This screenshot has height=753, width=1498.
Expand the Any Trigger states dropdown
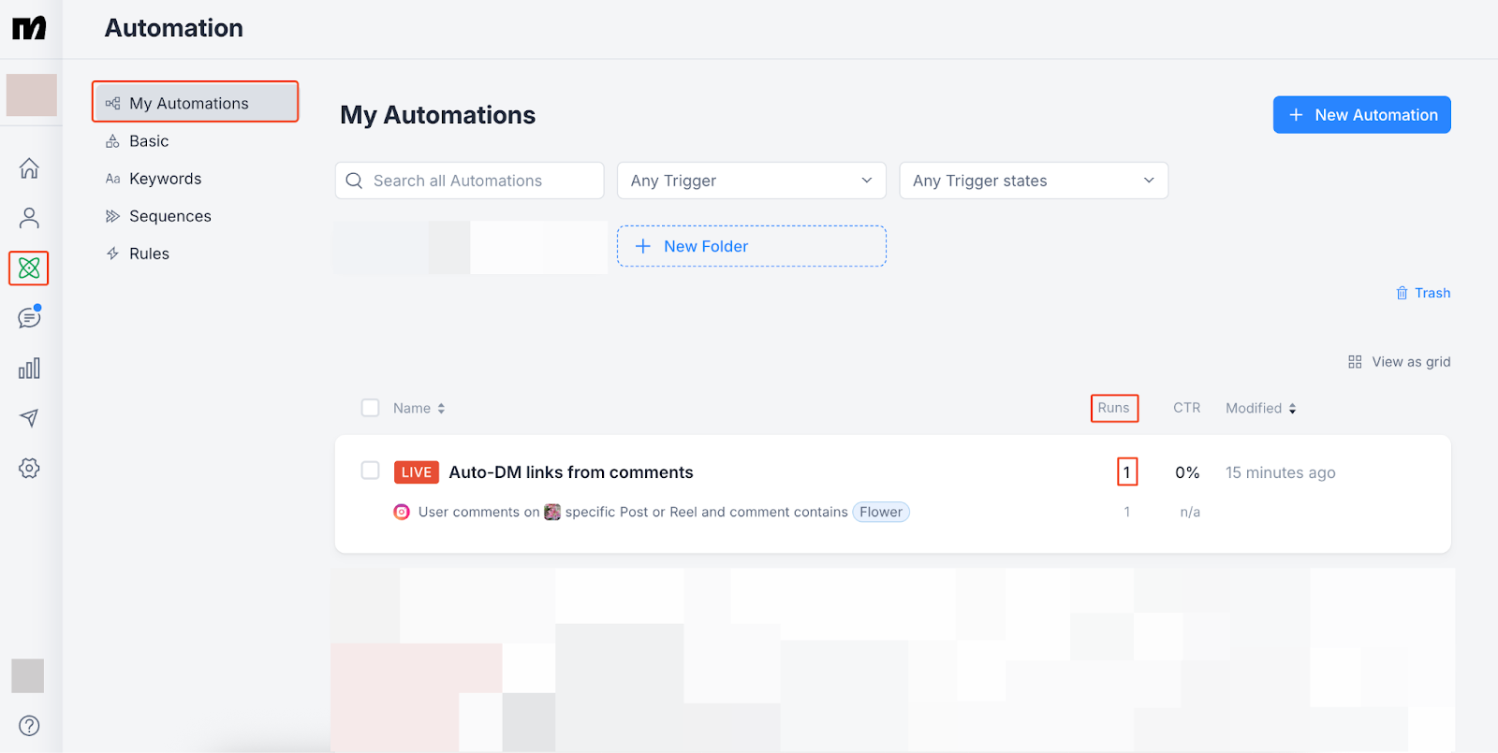tap(1034, 181)
